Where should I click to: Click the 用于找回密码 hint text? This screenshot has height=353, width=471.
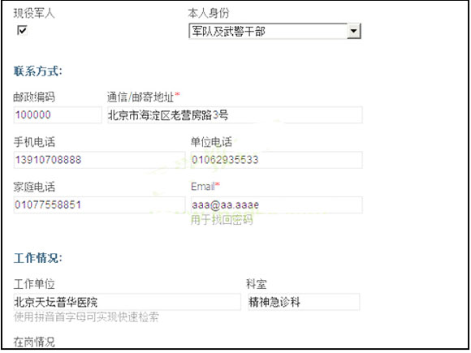point(222,220)
